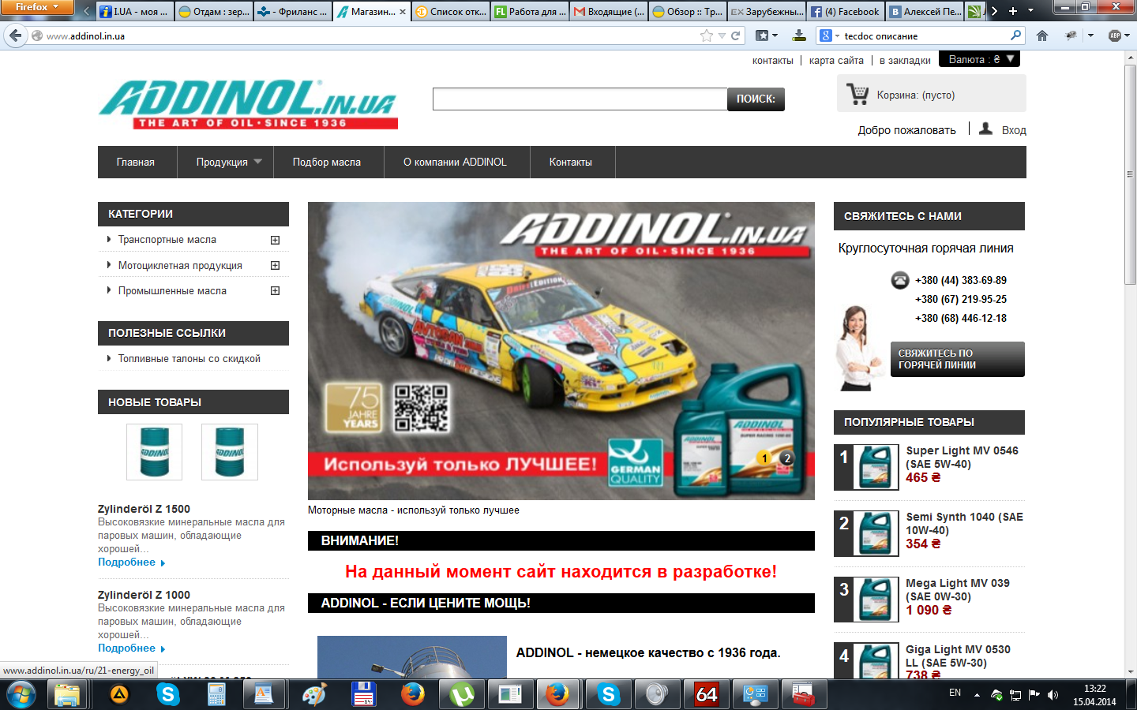Show the URL history dropdown arrow

pyautogui.click(x=722, y=35)
